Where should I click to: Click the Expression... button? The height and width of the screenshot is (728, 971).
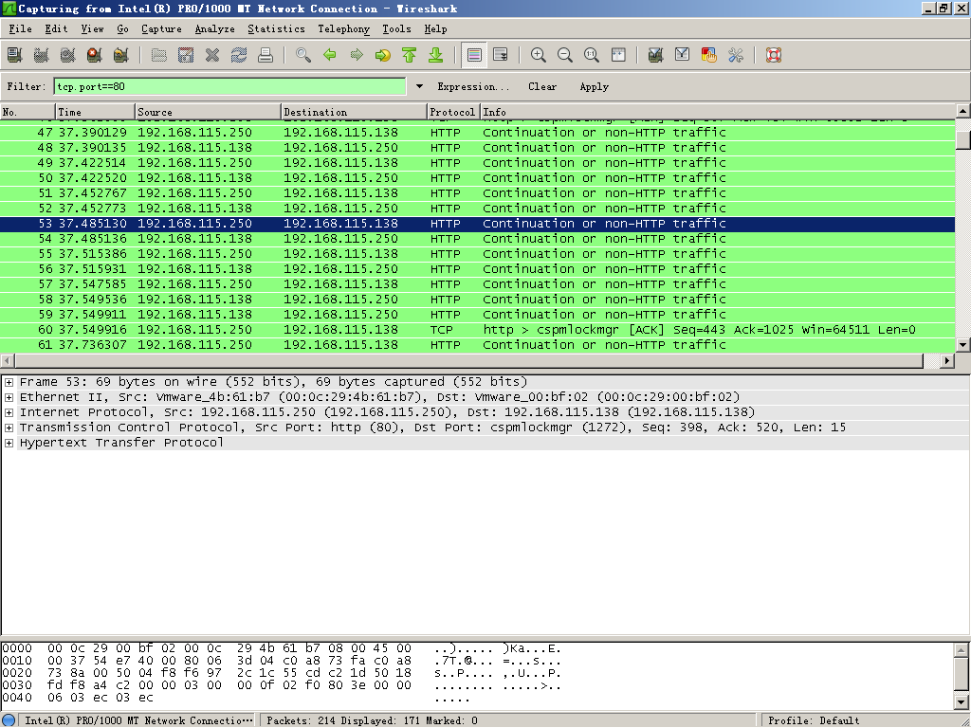pos(473,86)
